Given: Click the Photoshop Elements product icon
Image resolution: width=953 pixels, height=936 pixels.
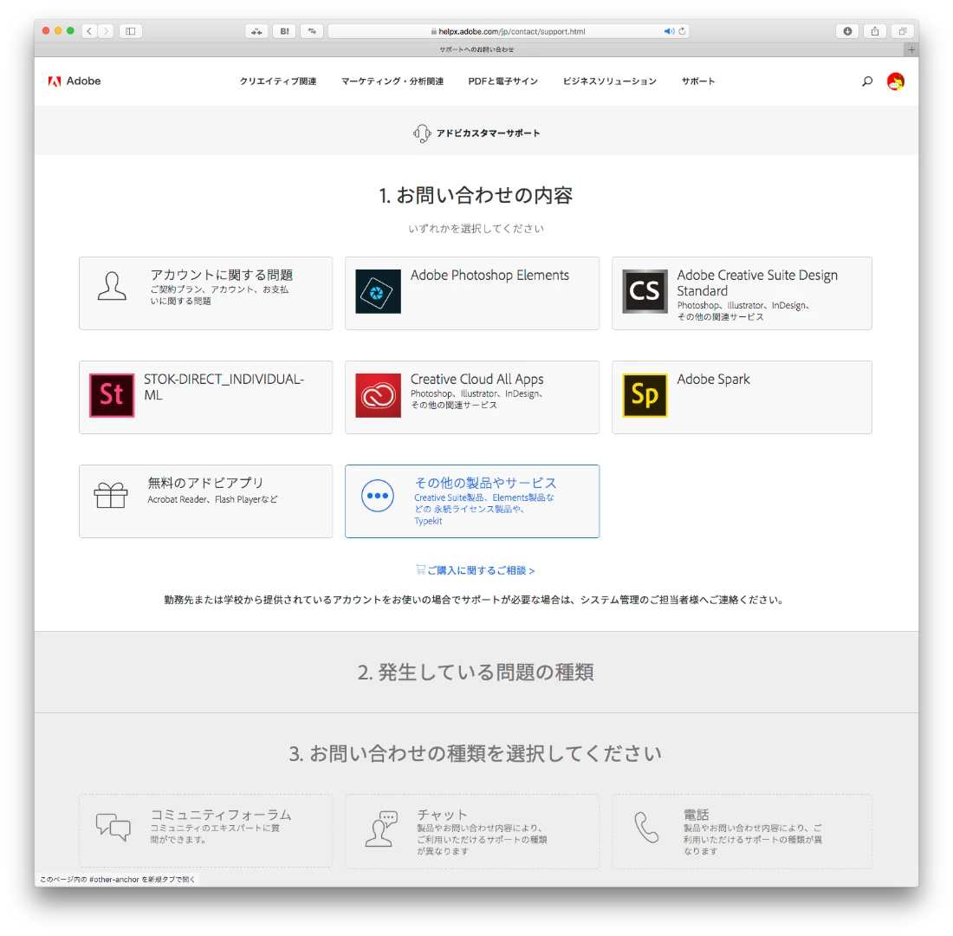Looking at the screenshot, I should pos(378,291).
